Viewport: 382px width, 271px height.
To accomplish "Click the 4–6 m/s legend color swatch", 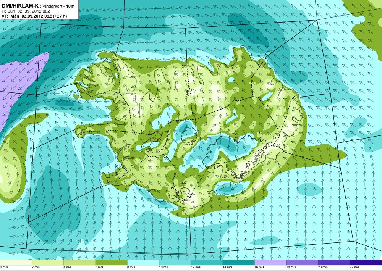I will pyautogui.click(x=79, y=263).
